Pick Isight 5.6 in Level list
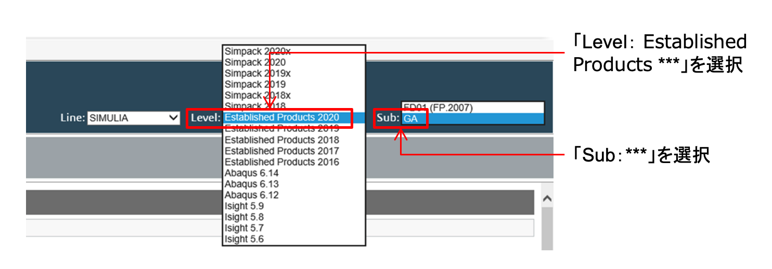772x269 pixels. point(294,239)
